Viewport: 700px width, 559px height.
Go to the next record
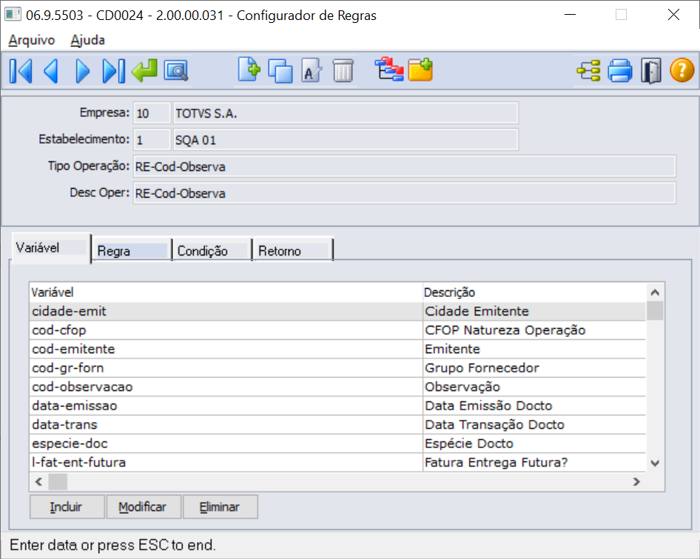pos(83,71)
